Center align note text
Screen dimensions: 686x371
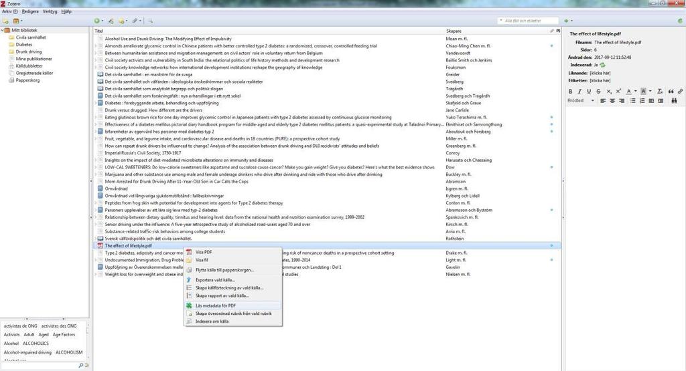point(612,101)
